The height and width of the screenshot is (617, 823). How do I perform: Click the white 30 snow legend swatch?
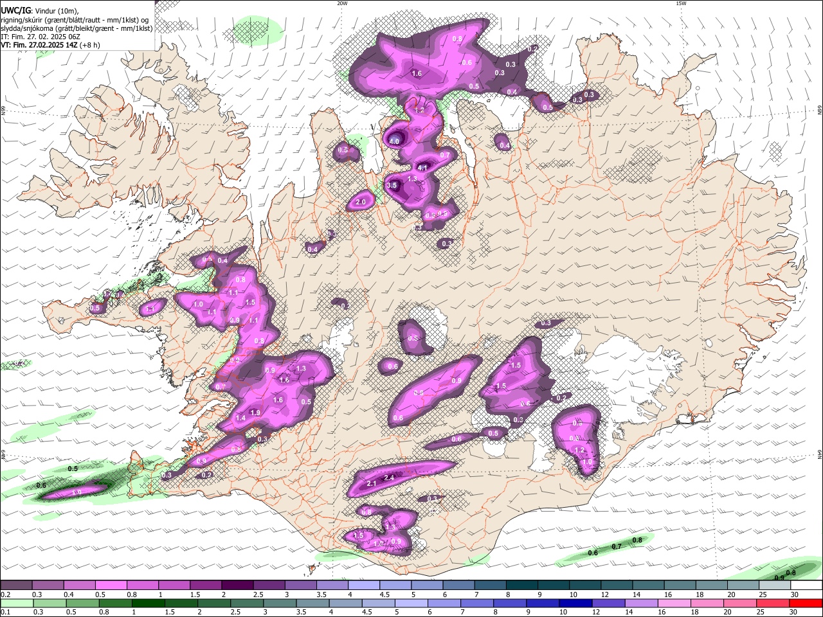(806, 586)
